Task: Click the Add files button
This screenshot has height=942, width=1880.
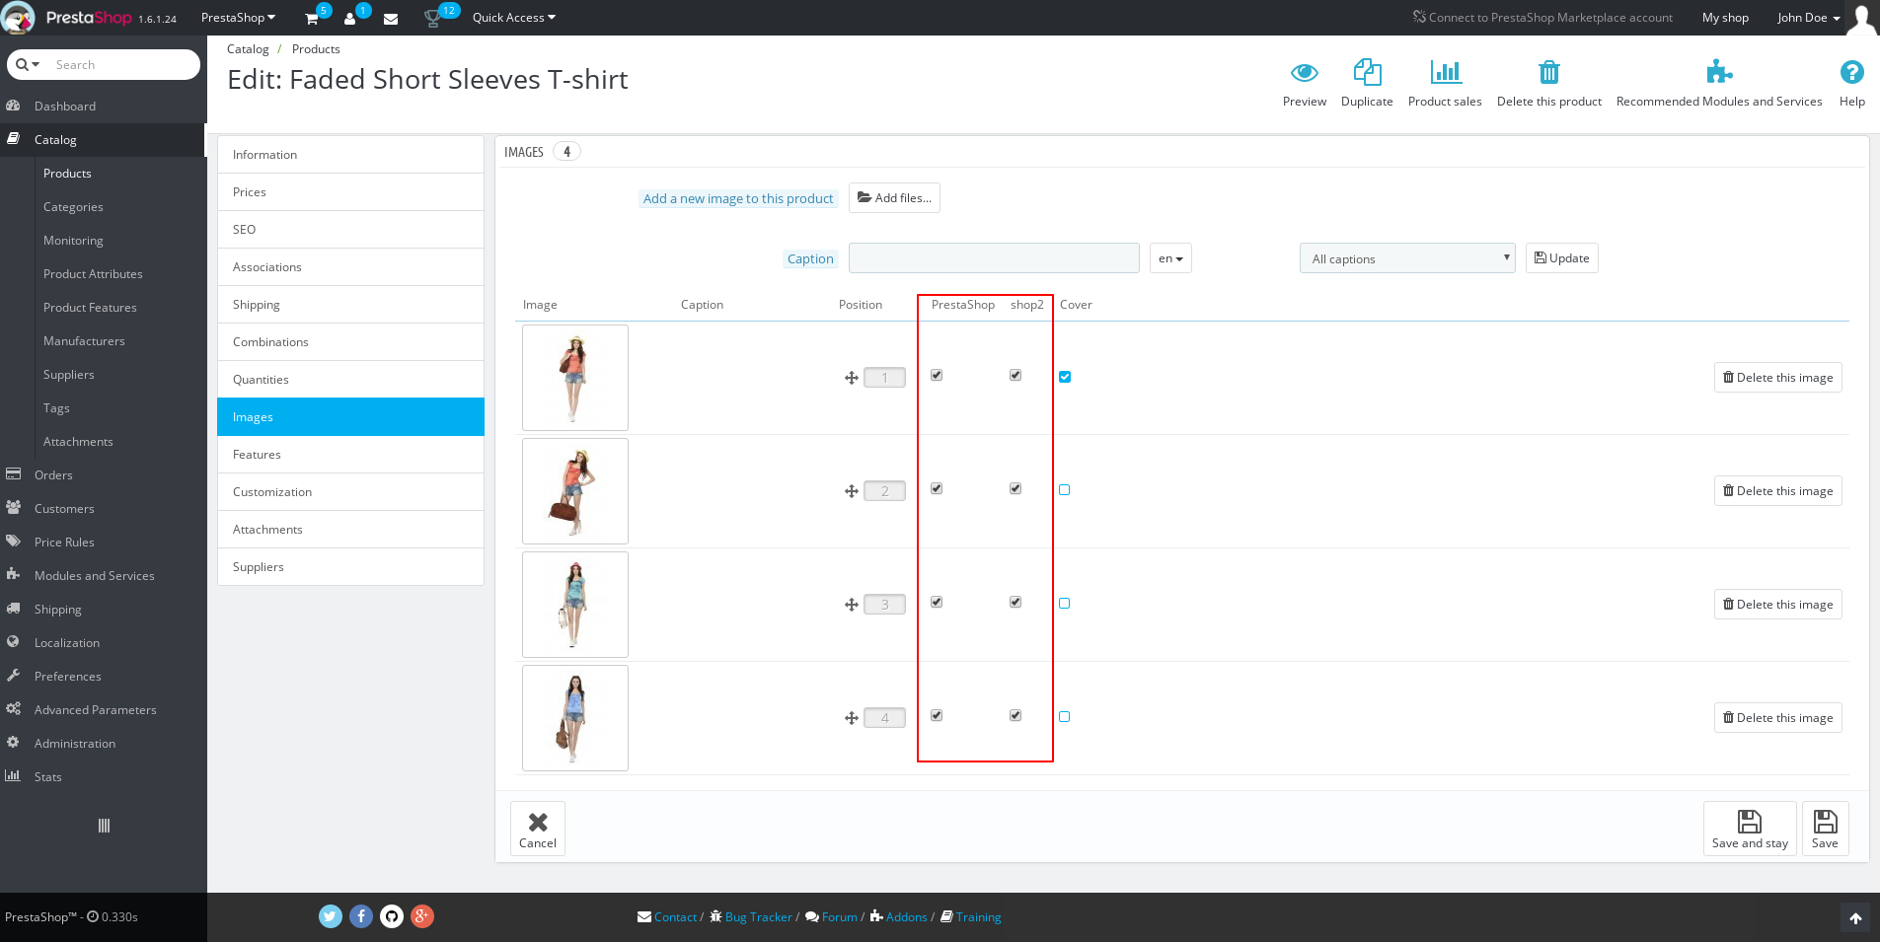Action: click(x=893, y=197)
